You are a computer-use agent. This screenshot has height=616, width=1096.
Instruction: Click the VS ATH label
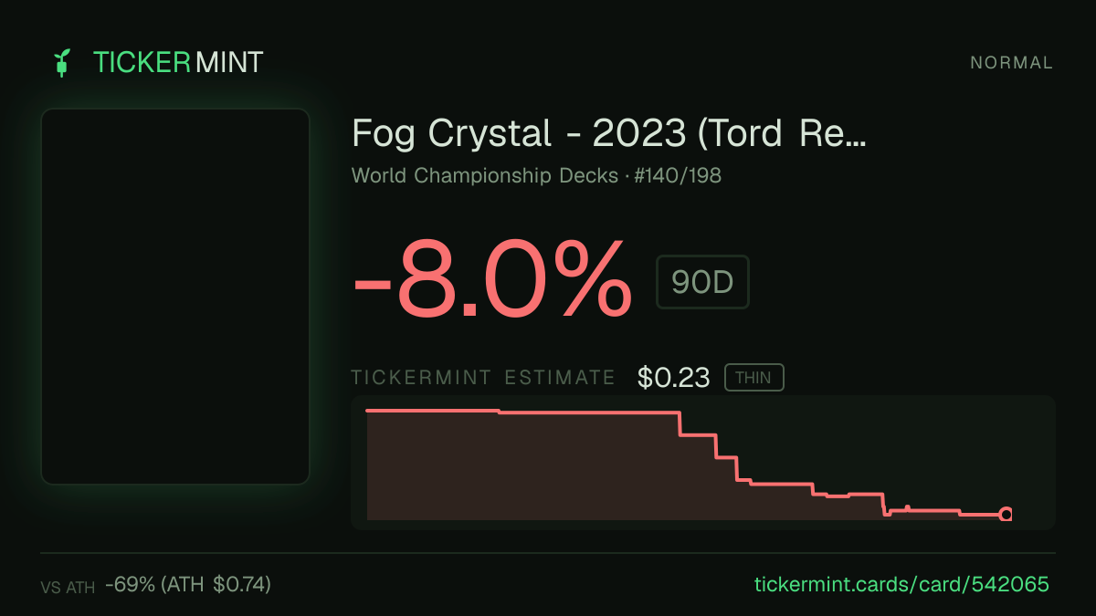click(x=68, y=588)
